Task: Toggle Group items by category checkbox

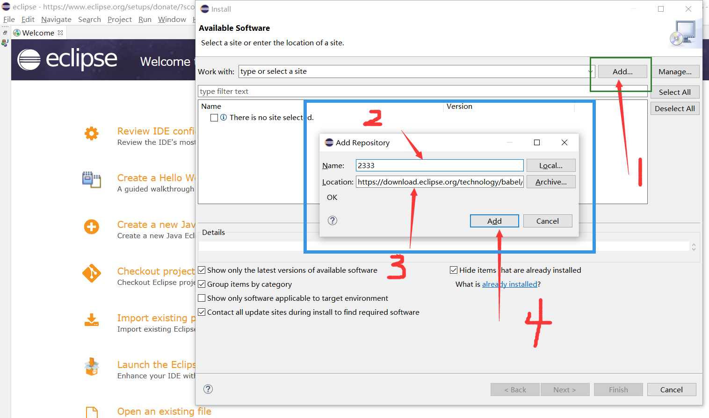Action: click(x=202, y=284)
